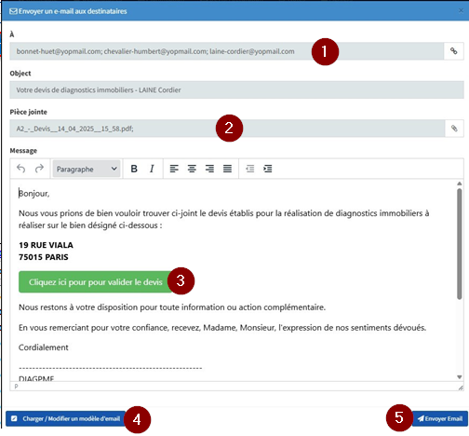Click the link icon beside recipients field

[453, 51]
